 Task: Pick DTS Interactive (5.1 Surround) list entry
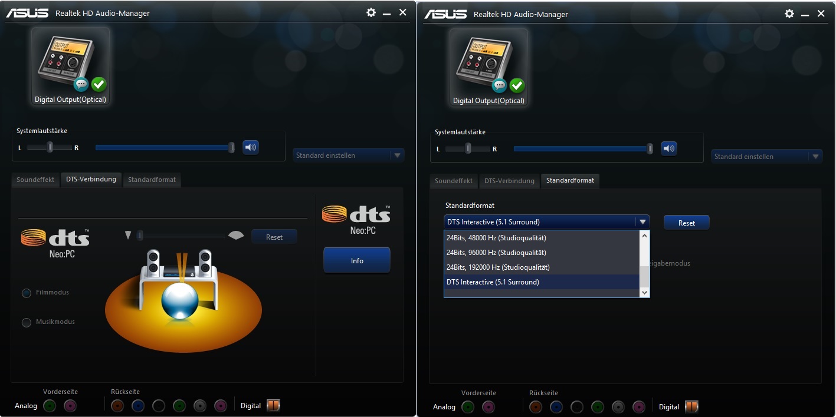[x=542, y=282]
